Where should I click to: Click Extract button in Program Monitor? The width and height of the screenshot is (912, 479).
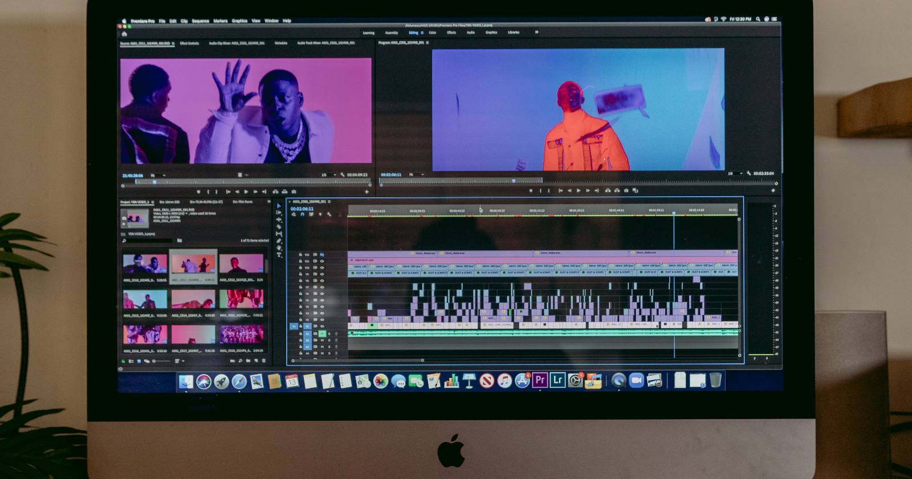coord(616,190)
